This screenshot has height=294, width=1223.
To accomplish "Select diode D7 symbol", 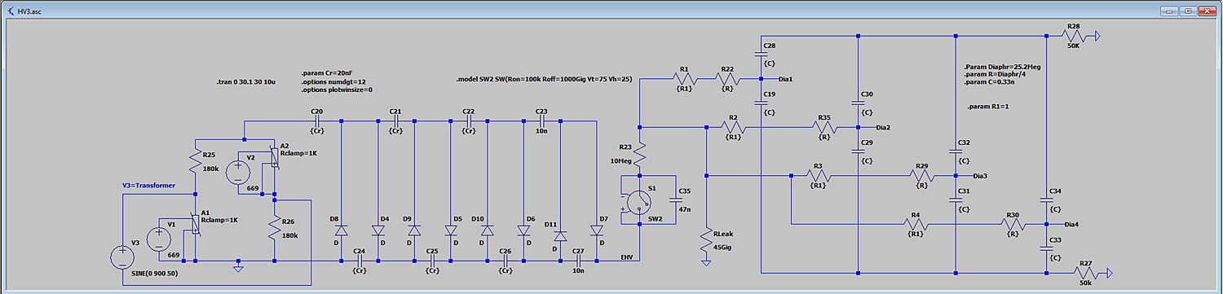I will (x=596, y=230).
